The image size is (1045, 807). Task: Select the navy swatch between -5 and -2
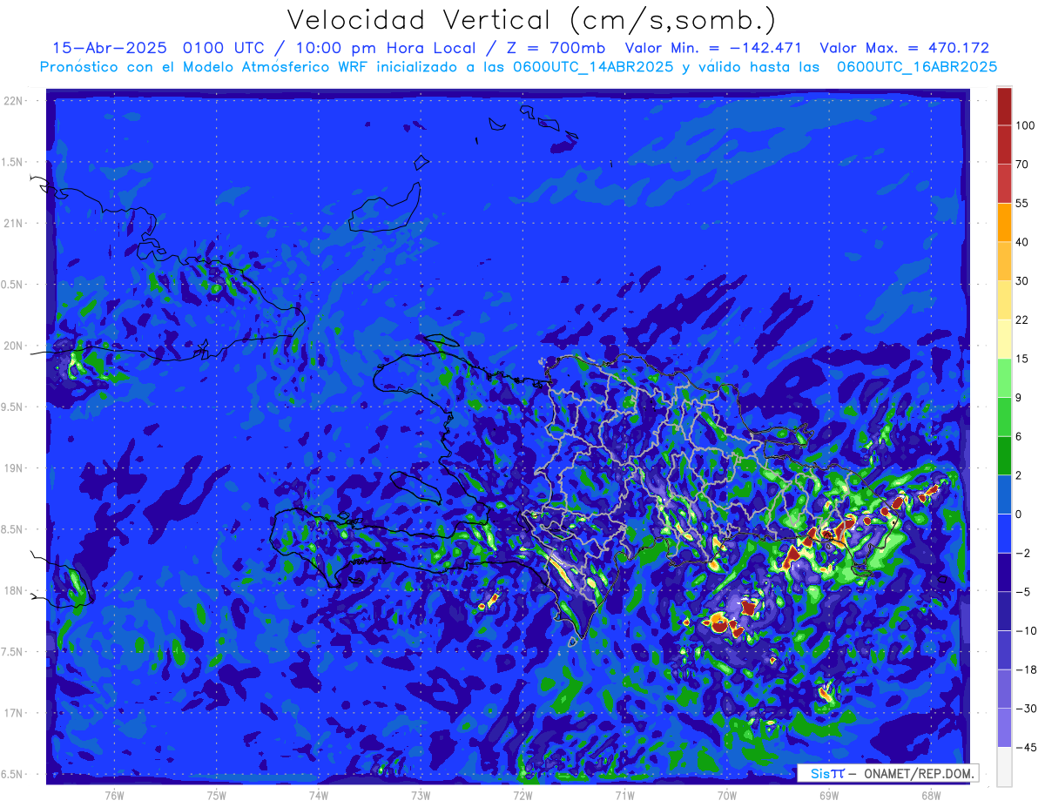[x=1004, y=573]
